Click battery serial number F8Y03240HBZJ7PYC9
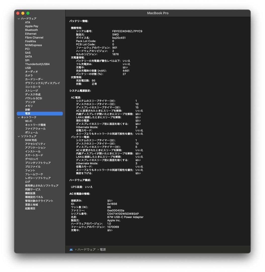 point(127,31)
